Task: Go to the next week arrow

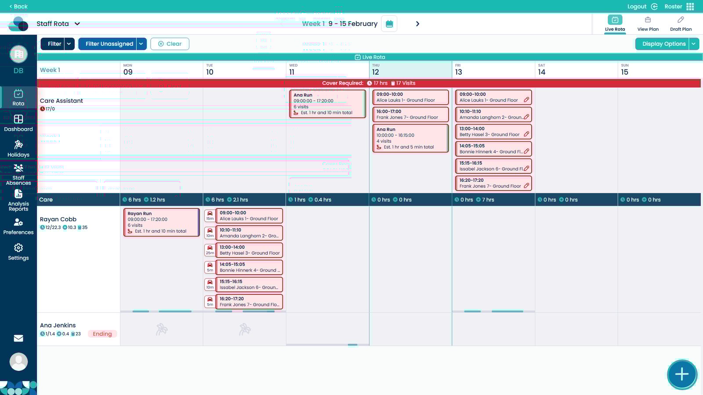Action: pyautogui.click(x=417, y=24)
